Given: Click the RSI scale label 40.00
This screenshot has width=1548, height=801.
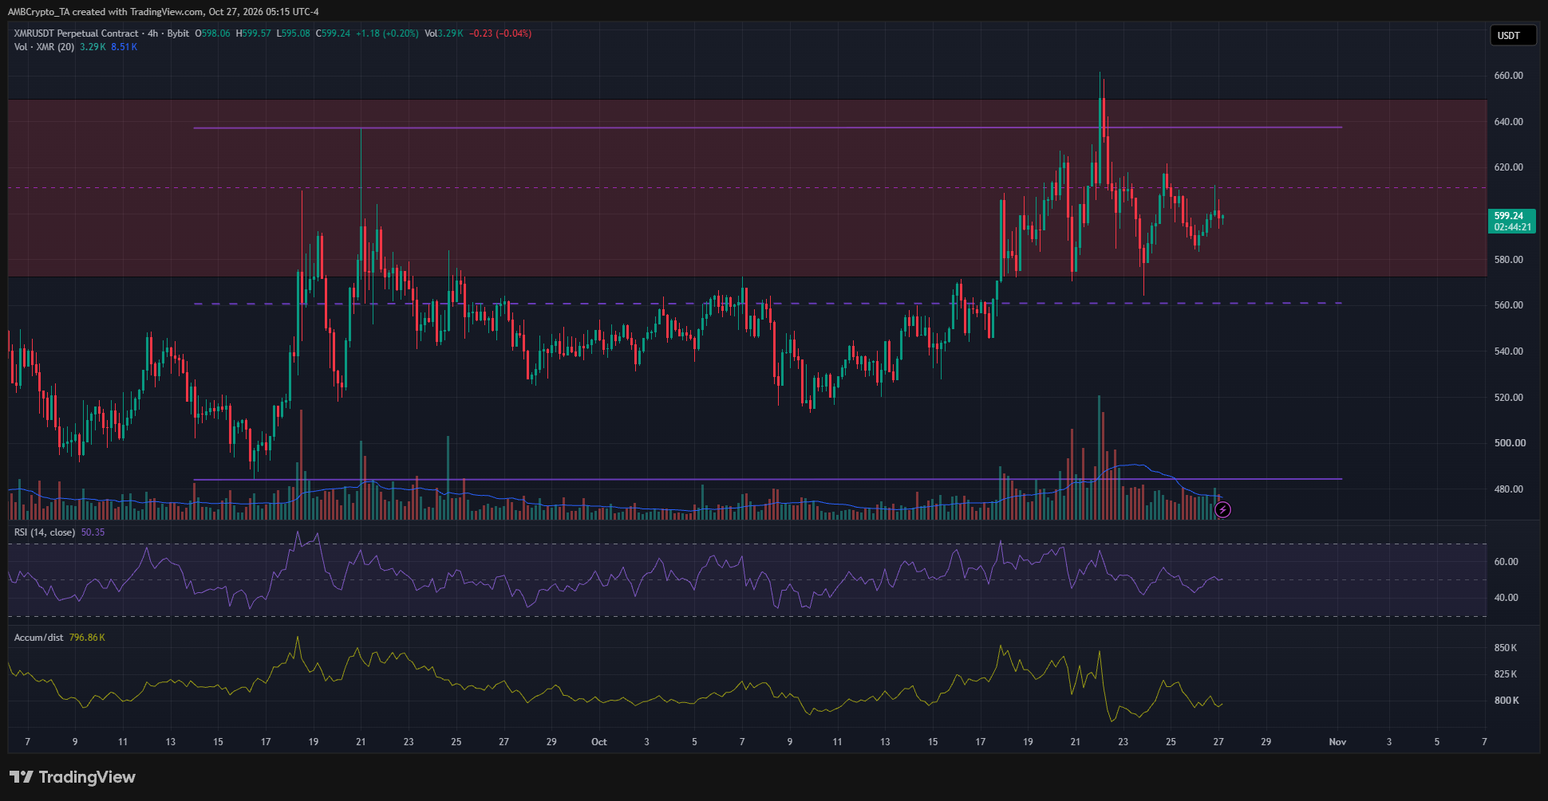Looking at the screenshot, I should click(x=1507, y=598).
